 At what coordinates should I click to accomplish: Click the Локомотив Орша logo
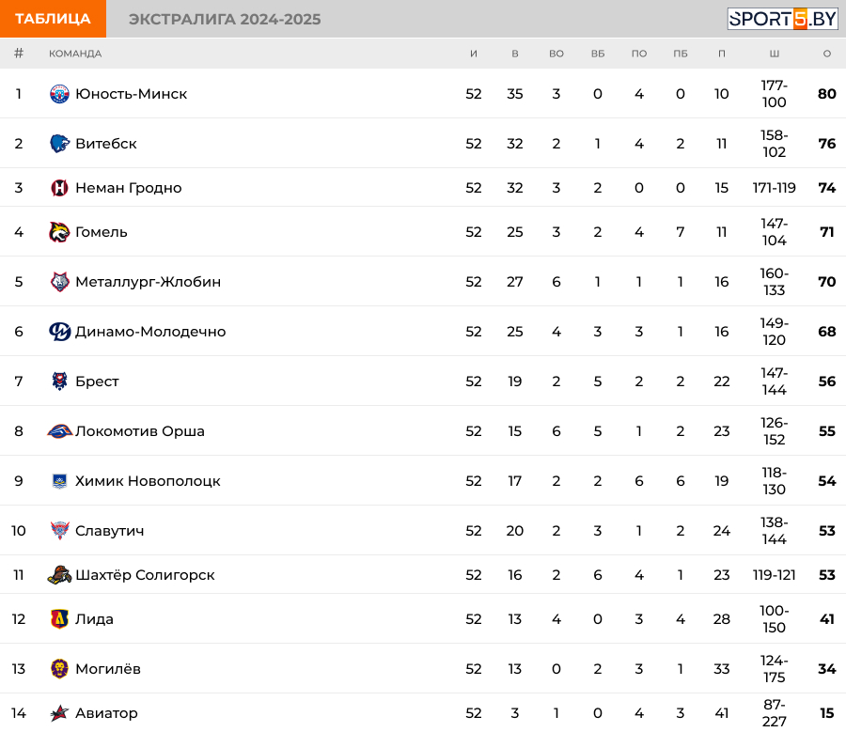[59, 431]
